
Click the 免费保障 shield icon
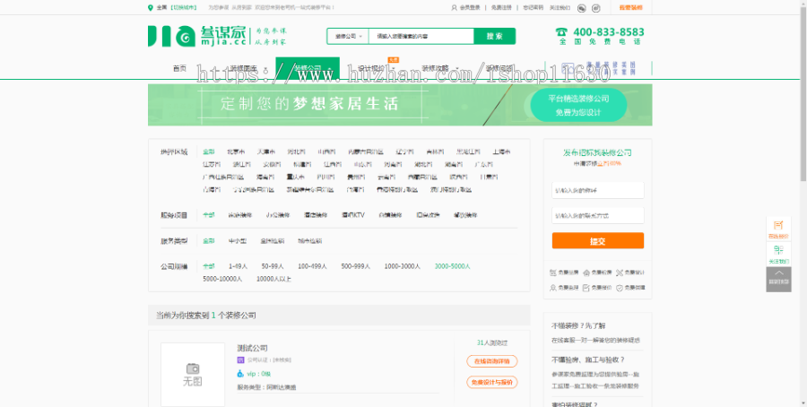[620, 288]
